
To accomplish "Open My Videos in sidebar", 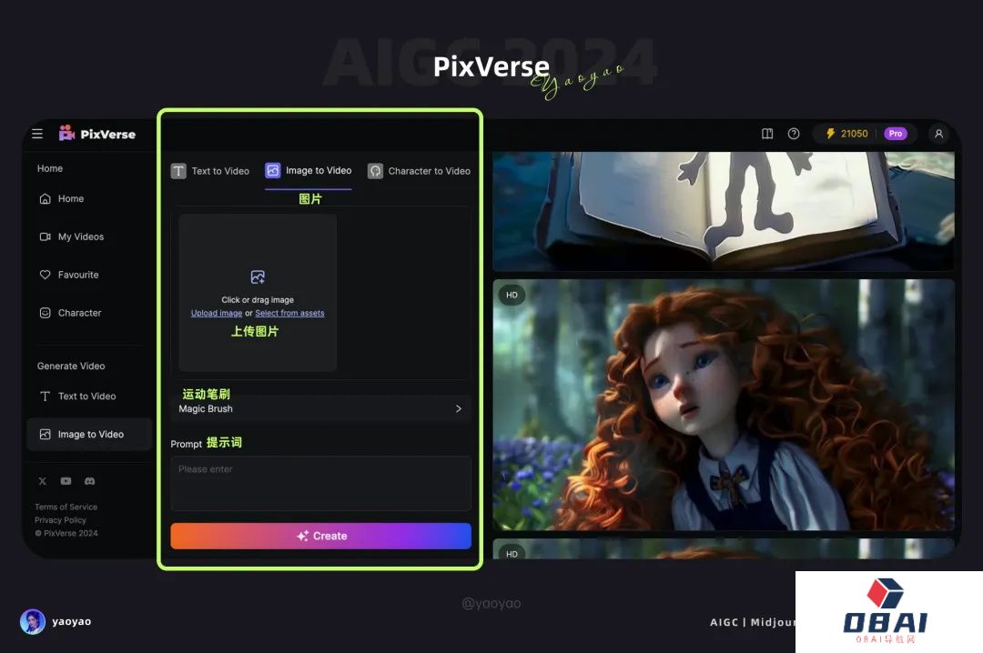I will [x=89, y=236].
